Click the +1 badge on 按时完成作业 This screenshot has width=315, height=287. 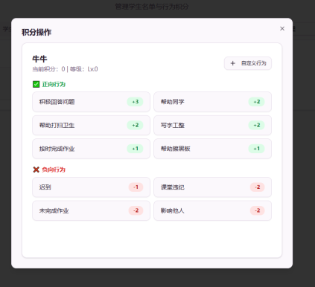(136, 149)
